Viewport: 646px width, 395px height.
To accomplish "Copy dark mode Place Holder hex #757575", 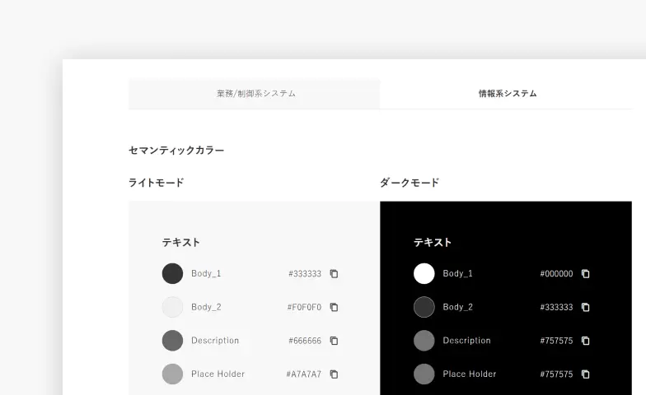I will 585,374.
